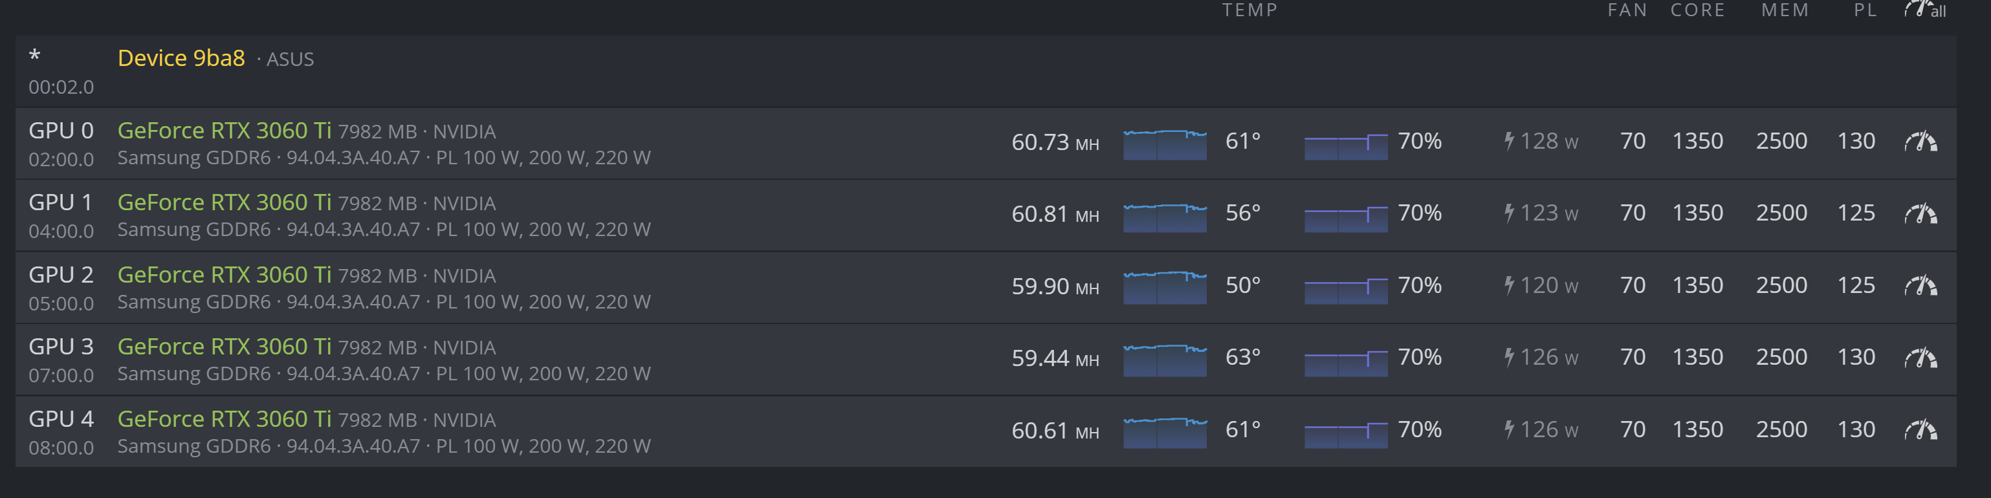Viewport: 1991px width, 498px height.
Task: Click the tune all GPUs speedometer icon
Action: [1923, 10]
